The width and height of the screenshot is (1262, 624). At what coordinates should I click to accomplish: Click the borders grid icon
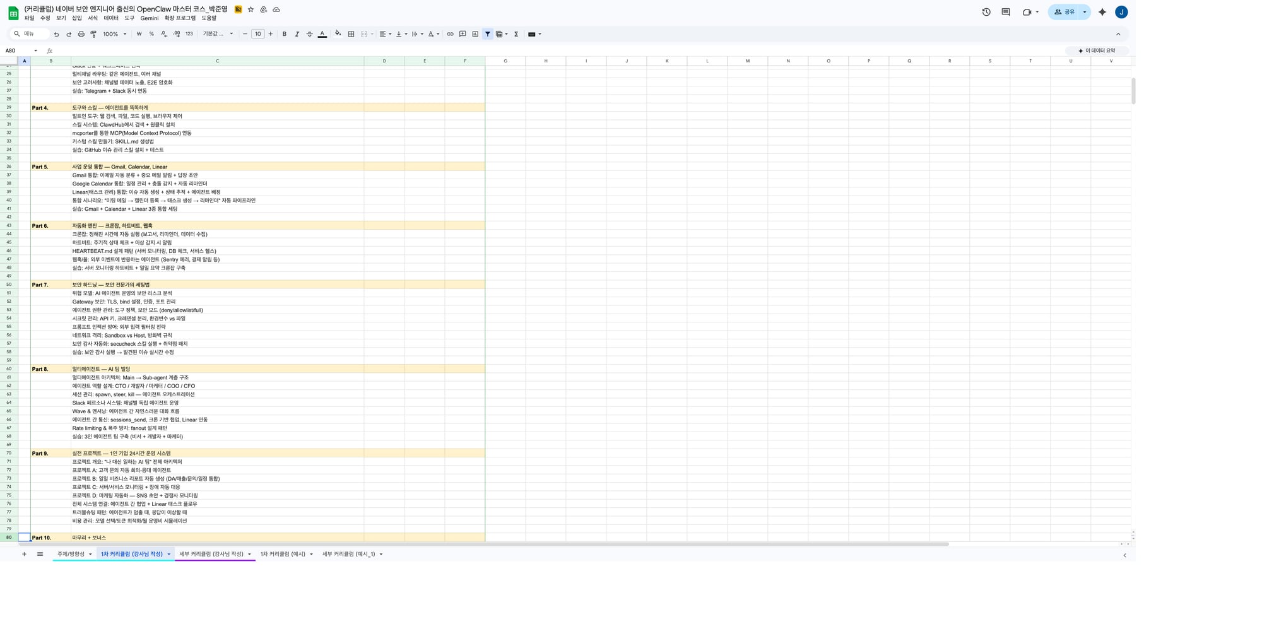[x=351, y=34]
